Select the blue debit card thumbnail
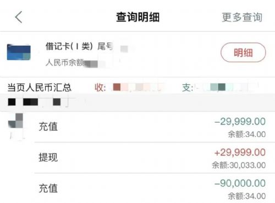The image size is (275, 203). coord(19,52)
